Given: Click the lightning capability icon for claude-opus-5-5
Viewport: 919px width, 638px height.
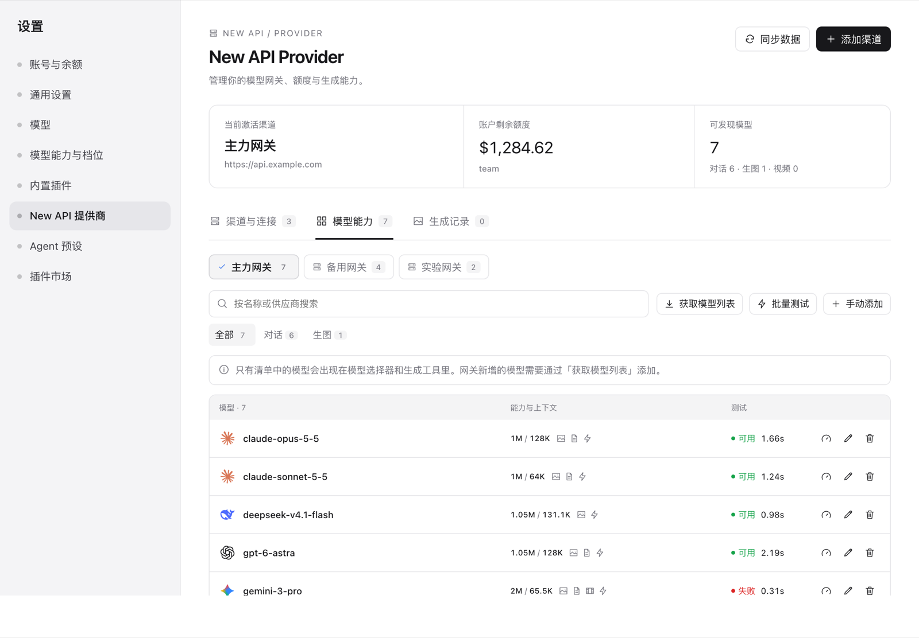Looking at the screenshot, I should click(588, 438).
